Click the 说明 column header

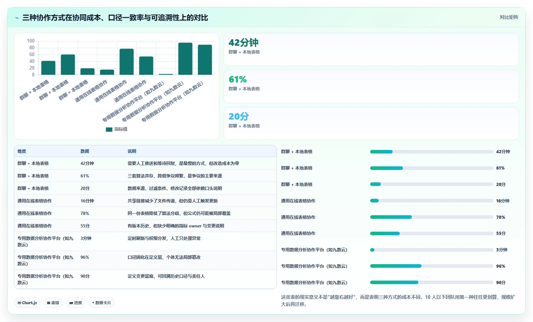[132, 151]
